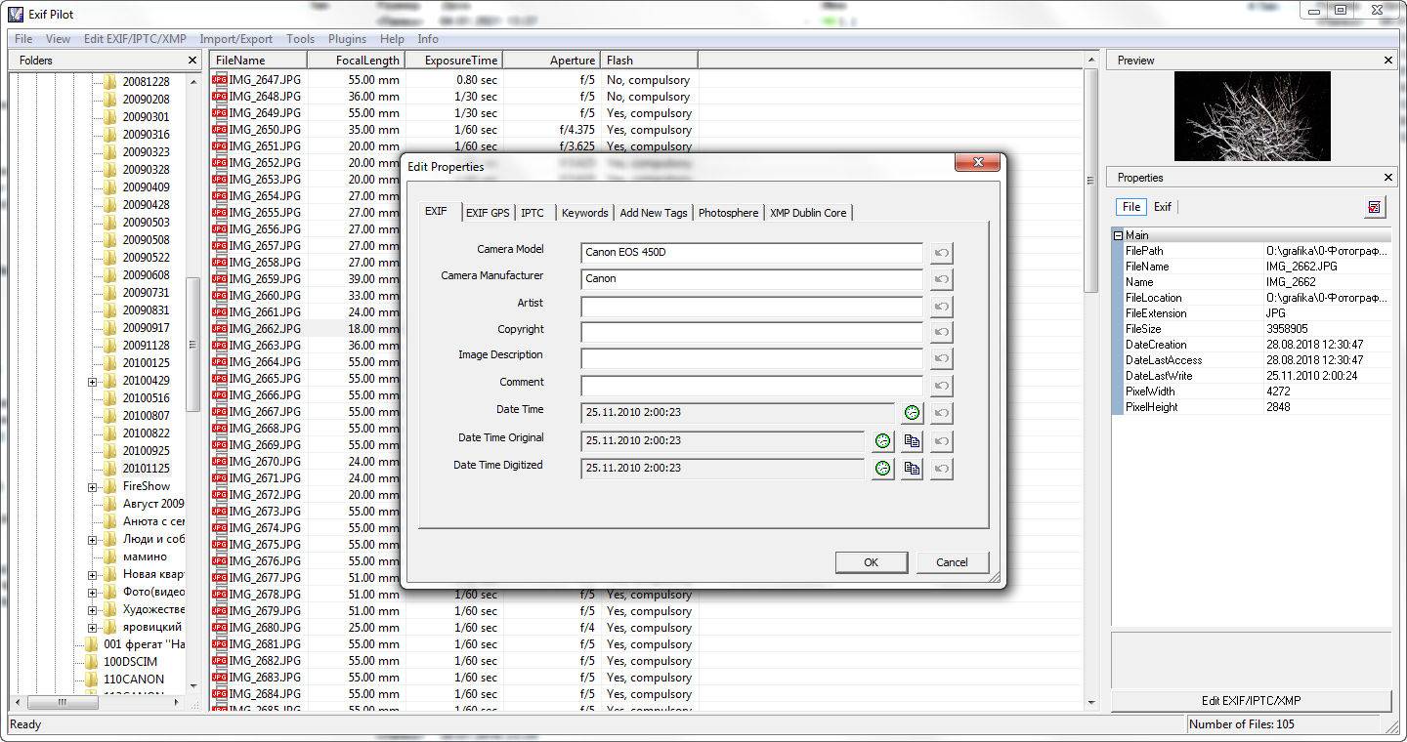The width and height of the screenshot is (1407, 742).
Task: Select the file IMG_2670.JPG in list
Action: (266, 462)
